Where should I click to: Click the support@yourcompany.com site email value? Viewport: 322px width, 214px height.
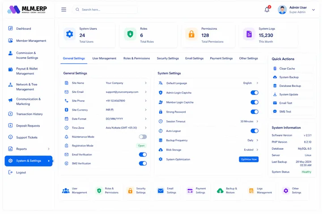pyautogui.click(x=122, y=92)
